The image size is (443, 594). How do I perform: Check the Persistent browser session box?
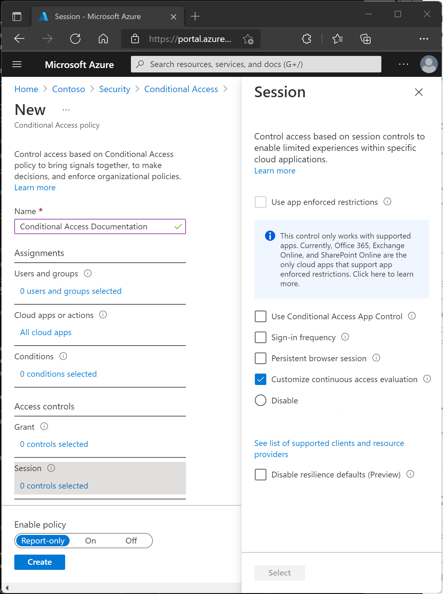(261, 358)
